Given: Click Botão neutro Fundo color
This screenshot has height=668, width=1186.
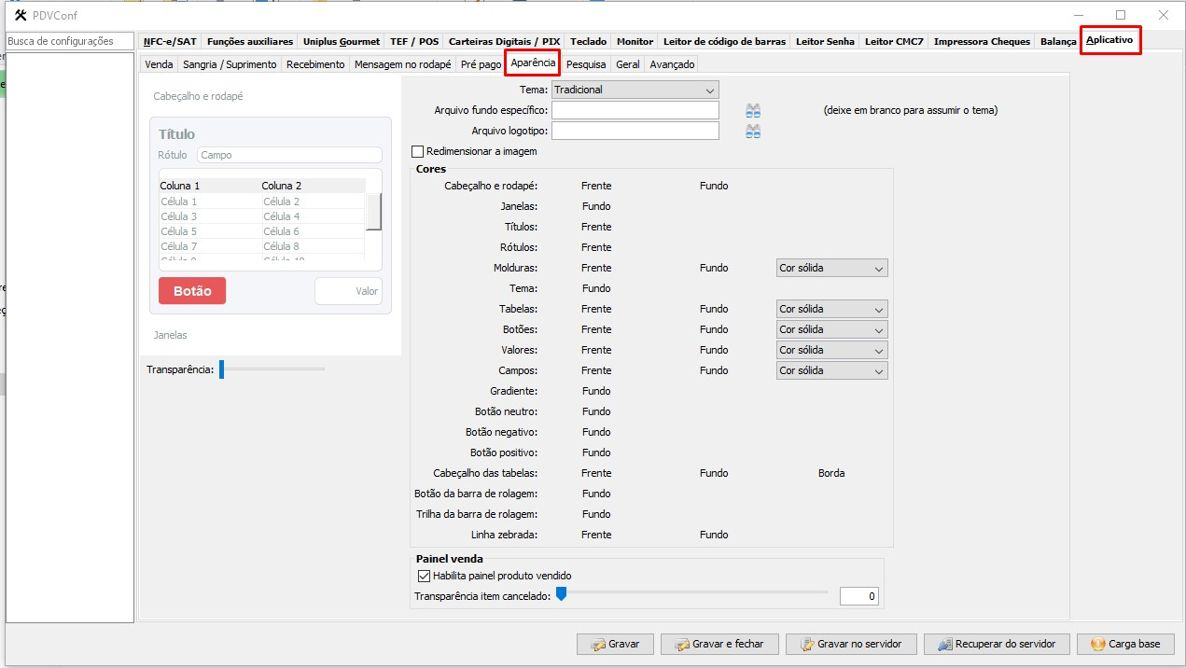Looking at the screenshot, I should coord(596,411).
